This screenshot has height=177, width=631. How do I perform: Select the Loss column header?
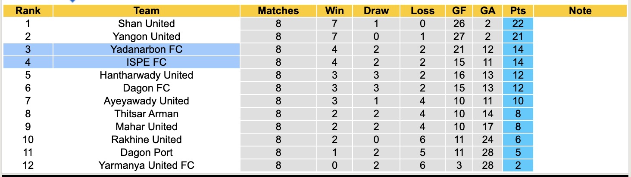(x=422, y=11)
